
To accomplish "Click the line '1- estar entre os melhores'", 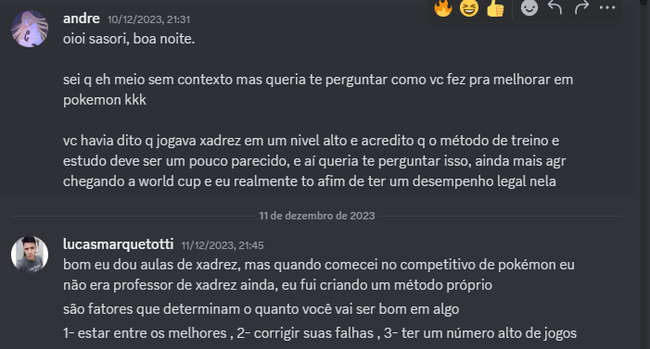I will [x=320, y=333].
